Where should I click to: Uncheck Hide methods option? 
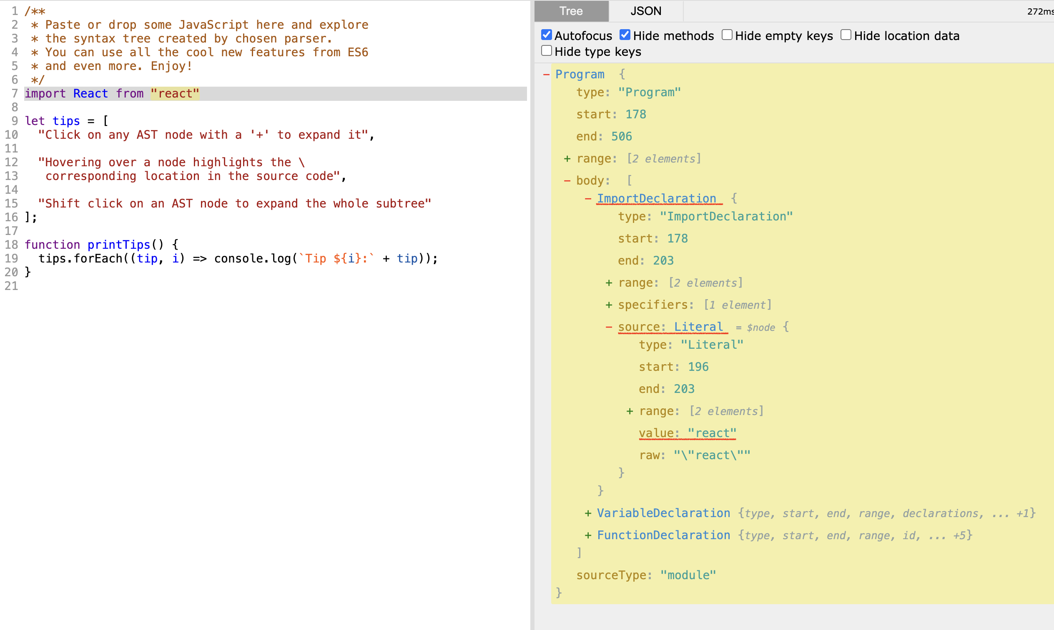pos(625,35)
